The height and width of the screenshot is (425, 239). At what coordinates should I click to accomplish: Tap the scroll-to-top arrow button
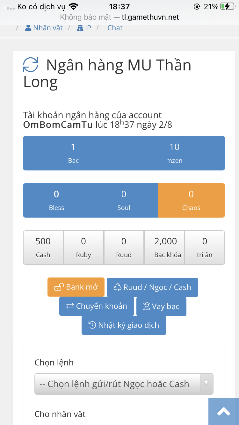click(x=223, y=411)
